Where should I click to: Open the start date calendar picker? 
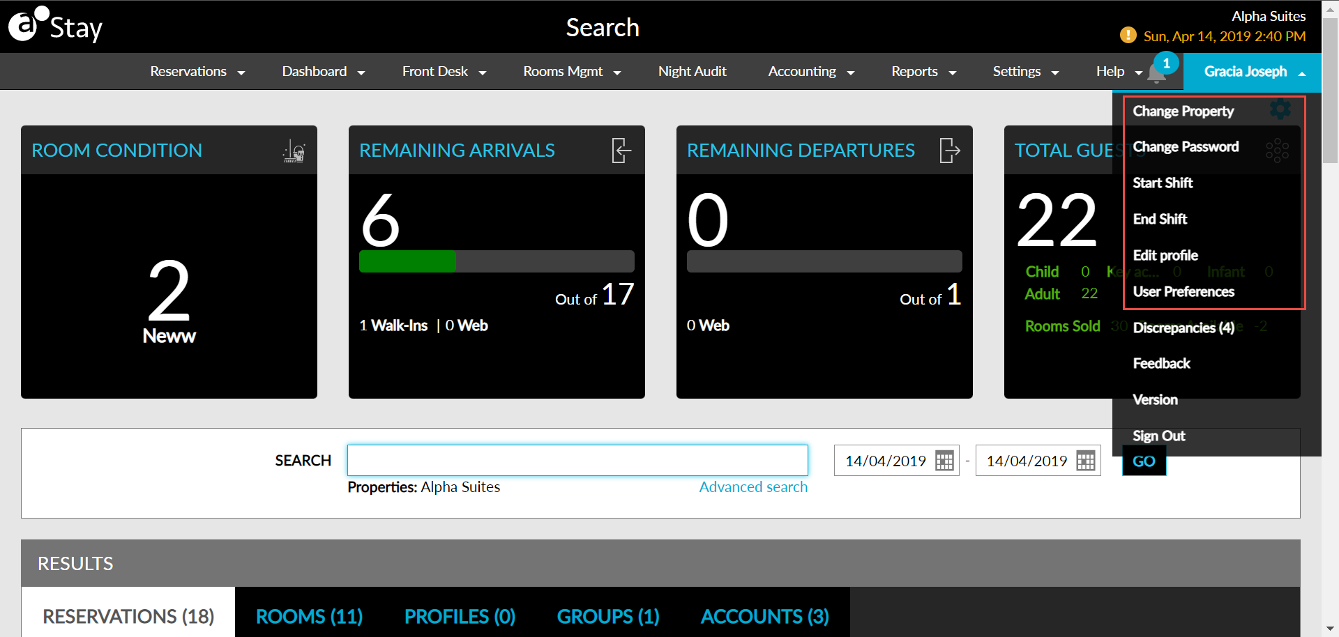point(944,461)
